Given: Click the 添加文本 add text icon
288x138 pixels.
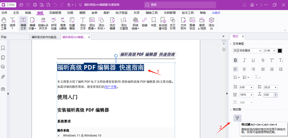Looking at the screenshot, I should 83,24.
